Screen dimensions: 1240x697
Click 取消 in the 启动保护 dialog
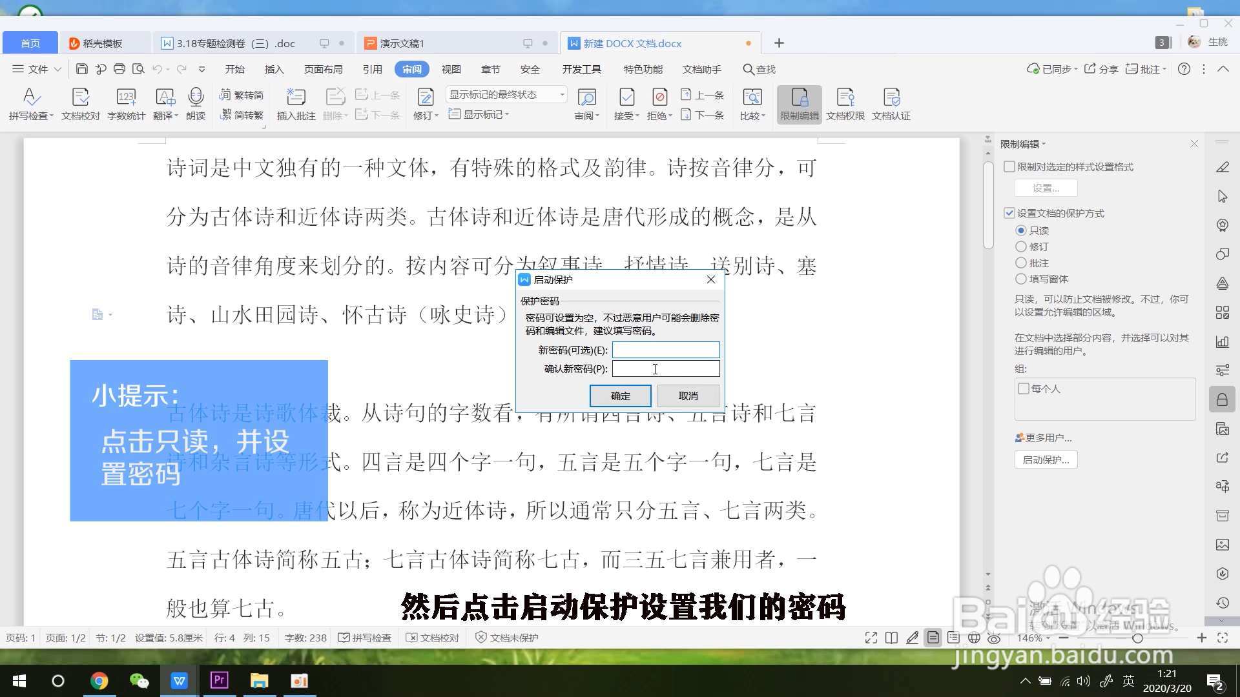pos(688,396)
